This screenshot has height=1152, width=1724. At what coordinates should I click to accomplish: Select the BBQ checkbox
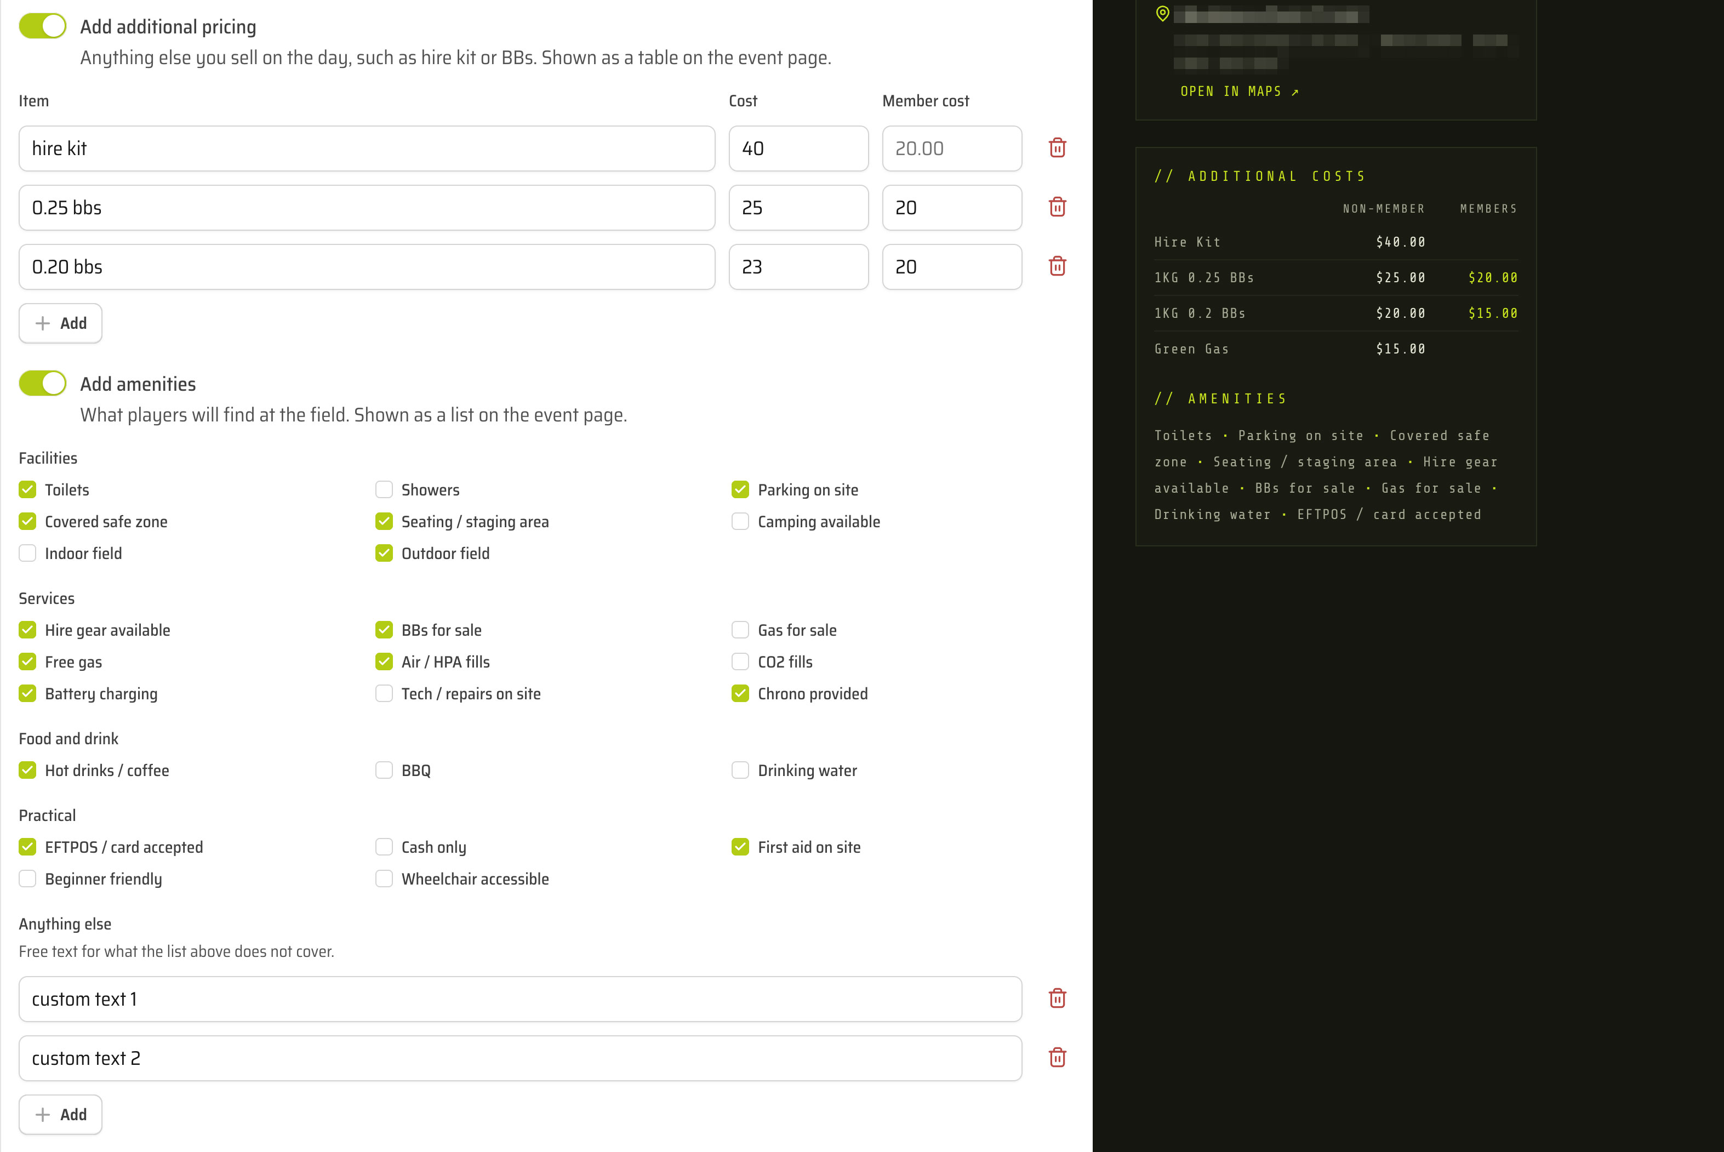coord(384,770)
